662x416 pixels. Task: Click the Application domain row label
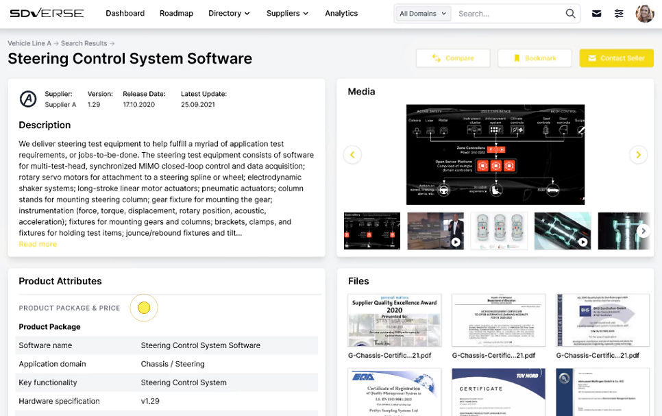(52, 364)
